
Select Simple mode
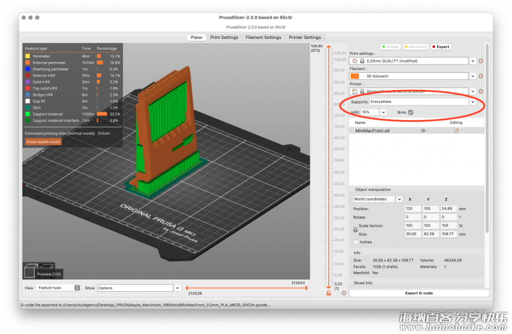pyautogui.click(x=390, y=47)
